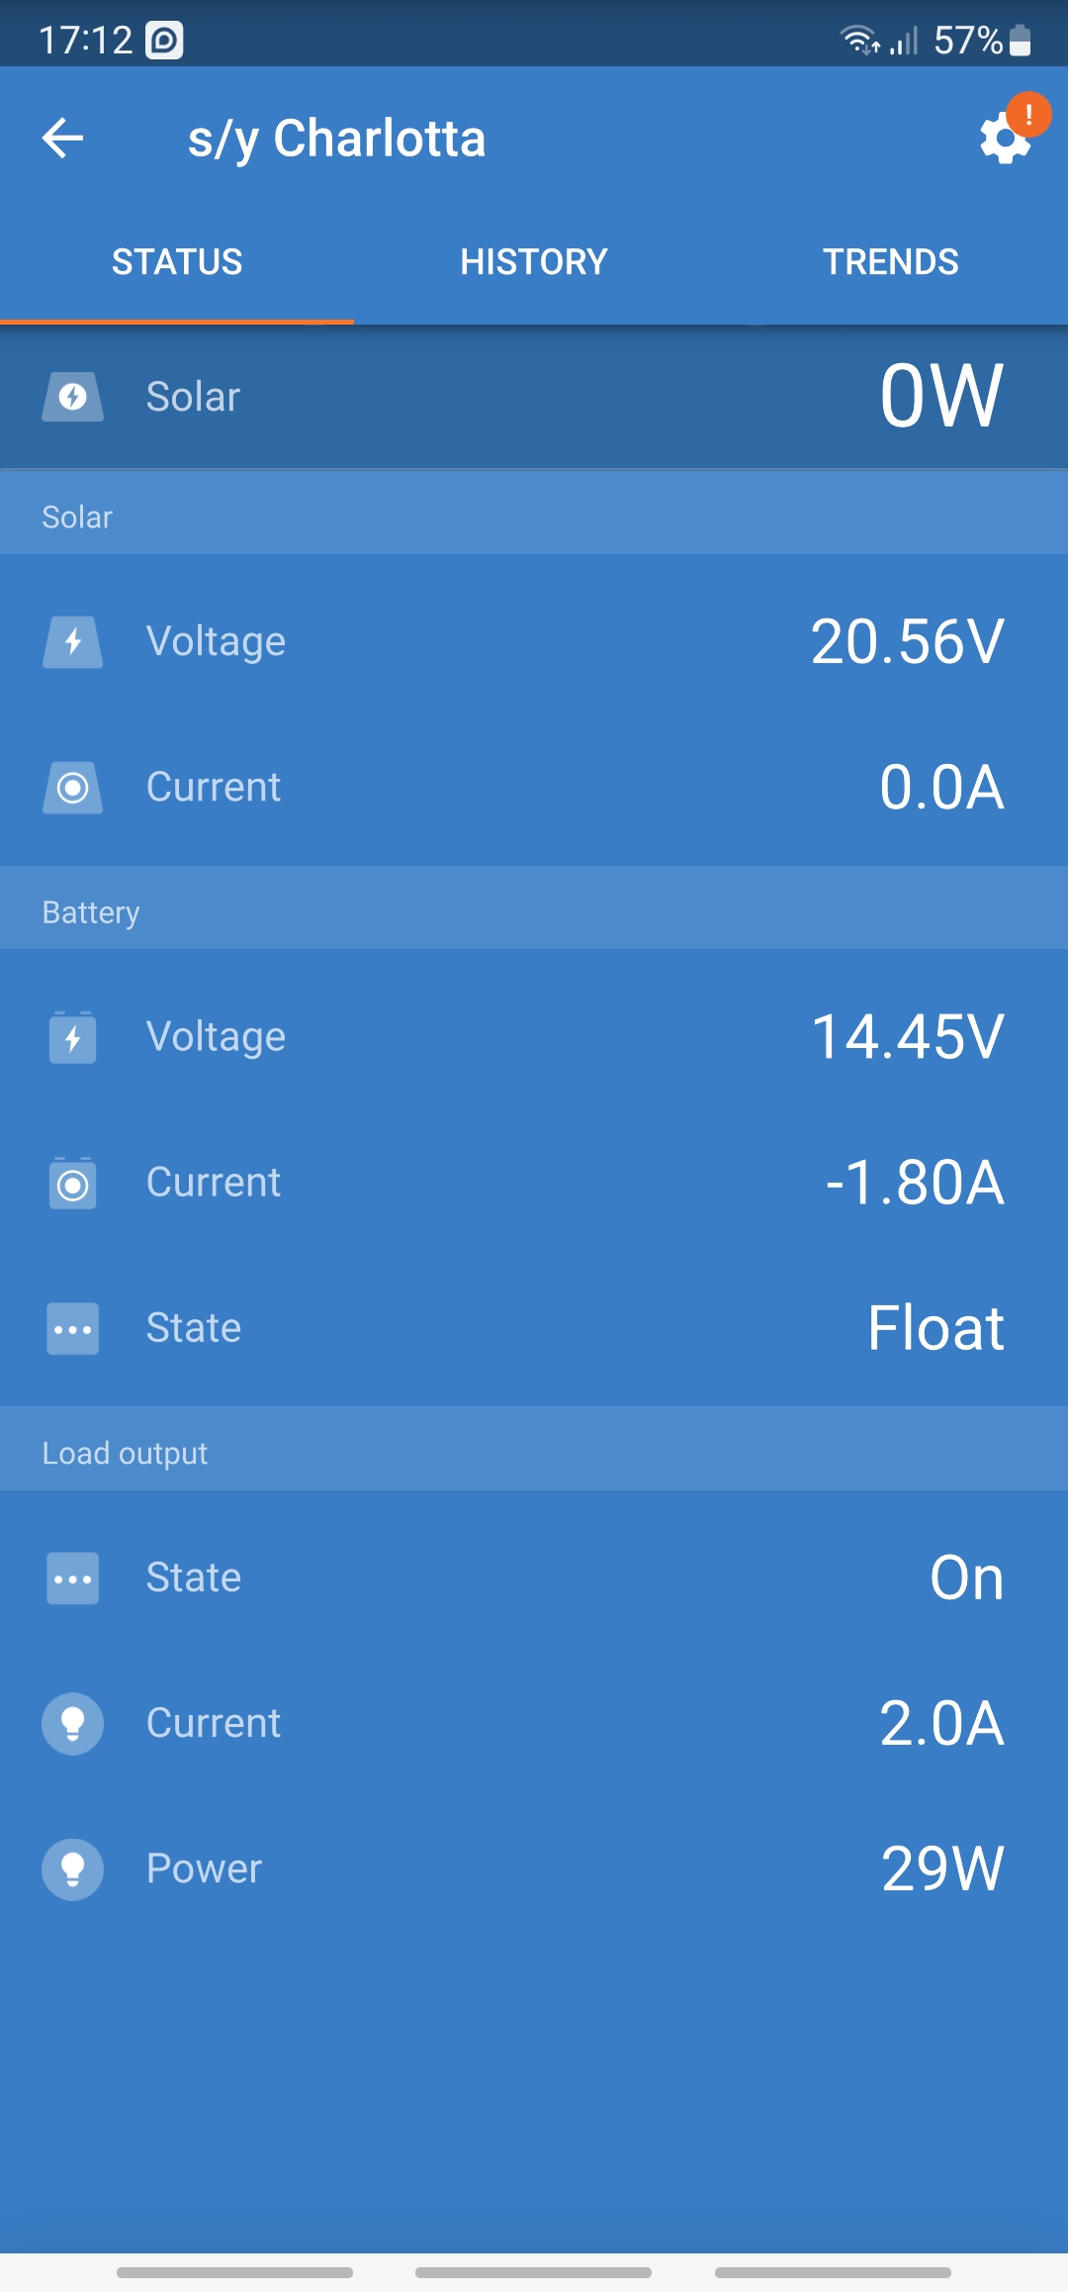Viewport: 1068px width, 2292px height.
Task: Tap the s/y Charlotta title
Action: click(336, 139)
